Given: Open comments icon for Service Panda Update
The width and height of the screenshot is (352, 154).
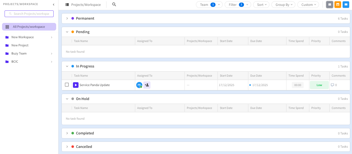Looking at the screenshot, I should (332, 85).
